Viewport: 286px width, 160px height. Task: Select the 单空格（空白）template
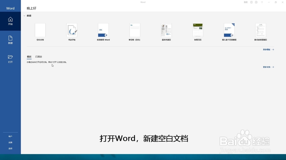click(135, 32)
